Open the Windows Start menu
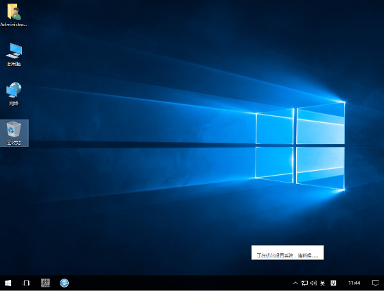This screenshot has height=291, width=384. coord(8,283)
